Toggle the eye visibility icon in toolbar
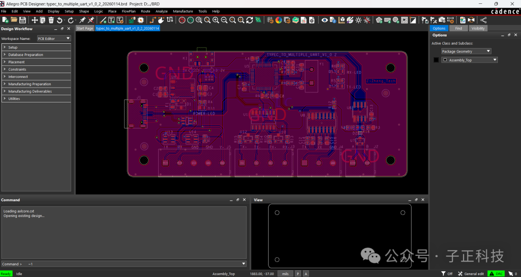 tap(325, 20)
